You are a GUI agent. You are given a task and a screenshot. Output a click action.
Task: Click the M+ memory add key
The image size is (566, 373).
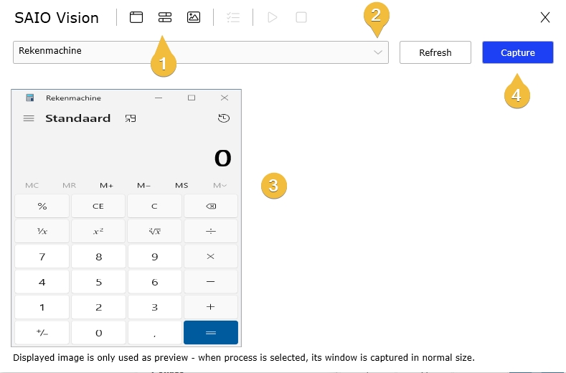pyautogui.click(x=106, y=185)
